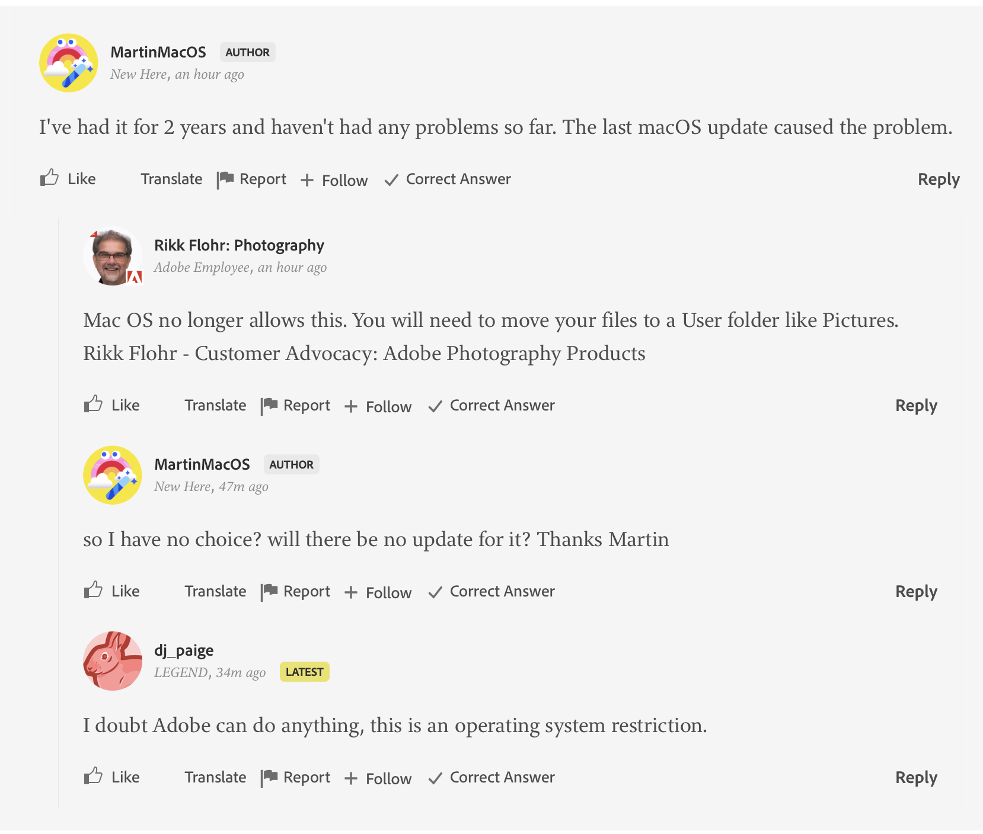
Task: Click the Follow plus icon on dj_paige's comment
Action: [351, 778]
